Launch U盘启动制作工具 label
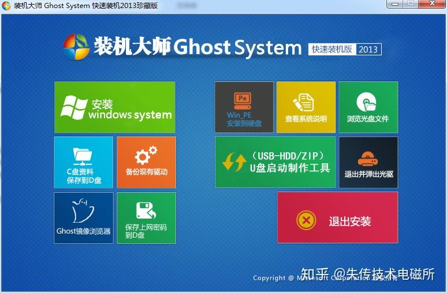Image resolution: width=447 pixels, height=293 pixels. [x=290, y=168]
